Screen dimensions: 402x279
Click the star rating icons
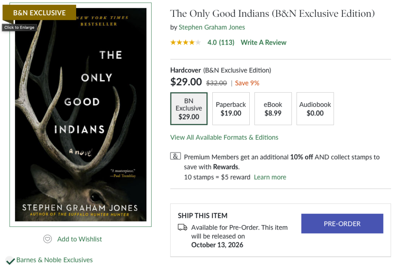(x=185, y=42)
